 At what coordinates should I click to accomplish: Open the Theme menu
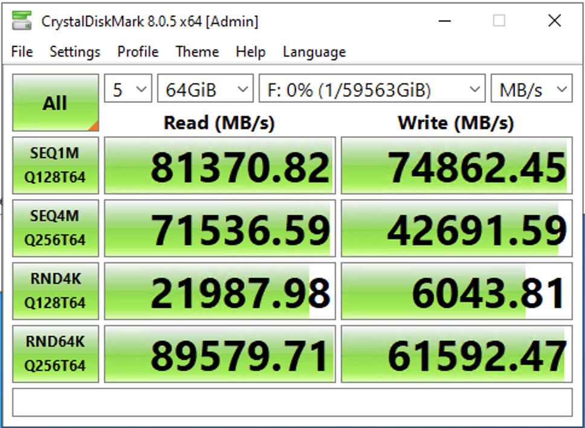[197, 52]
